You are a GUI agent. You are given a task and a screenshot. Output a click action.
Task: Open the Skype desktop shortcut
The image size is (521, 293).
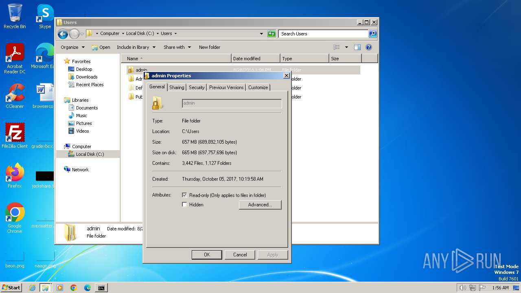coord(45,16)
